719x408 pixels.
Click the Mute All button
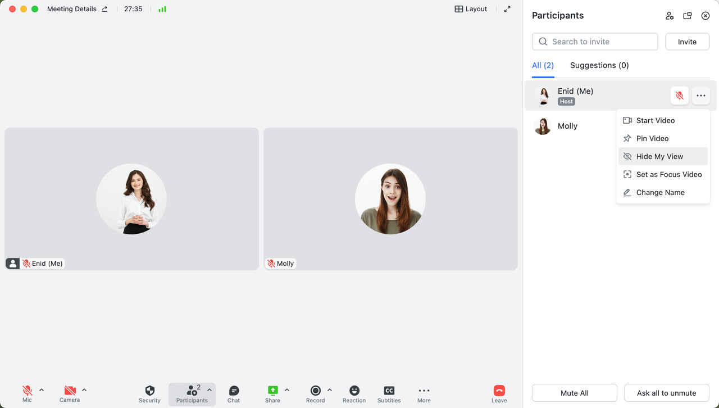pos(574,393)
